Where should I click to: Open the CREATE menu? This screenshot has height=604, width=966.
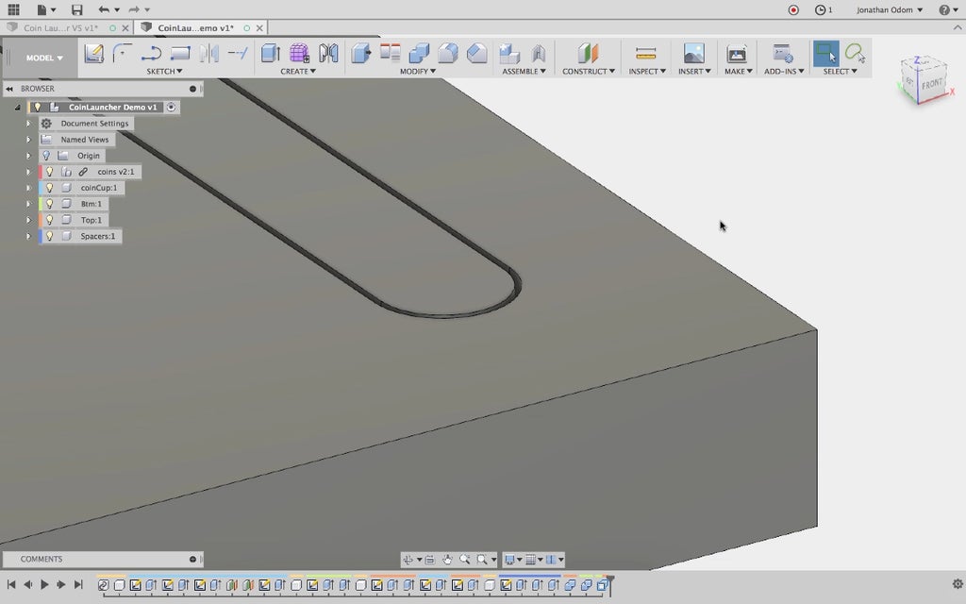297,72
